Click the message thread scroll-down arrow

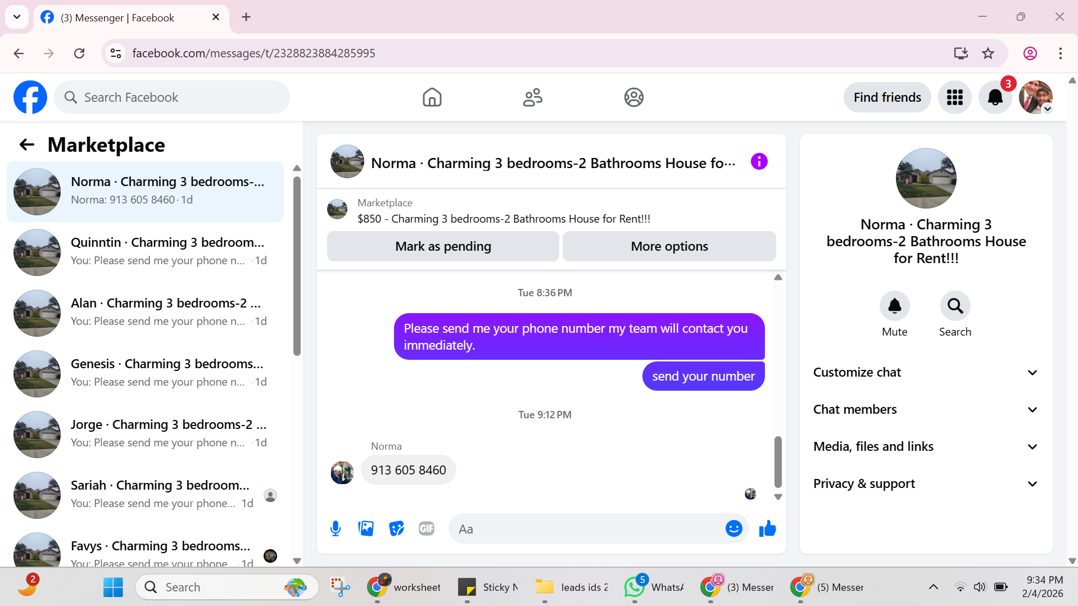(x=778, y=497)
